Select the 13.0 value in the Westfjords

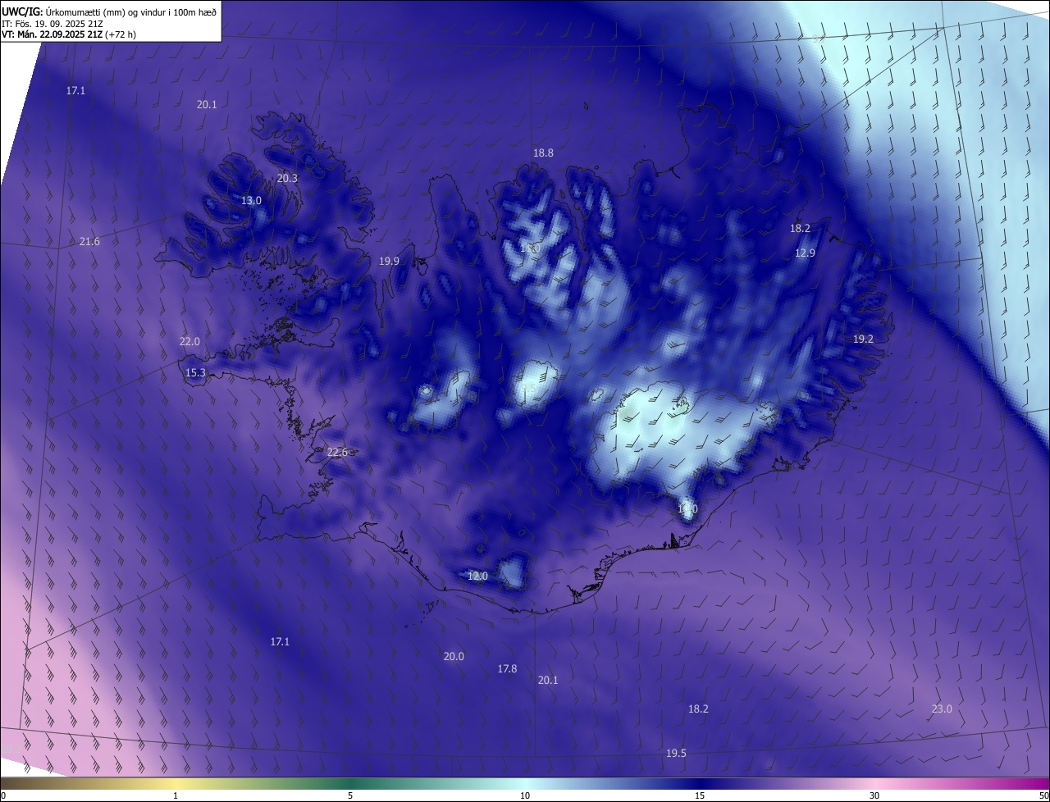coord(251,200)
